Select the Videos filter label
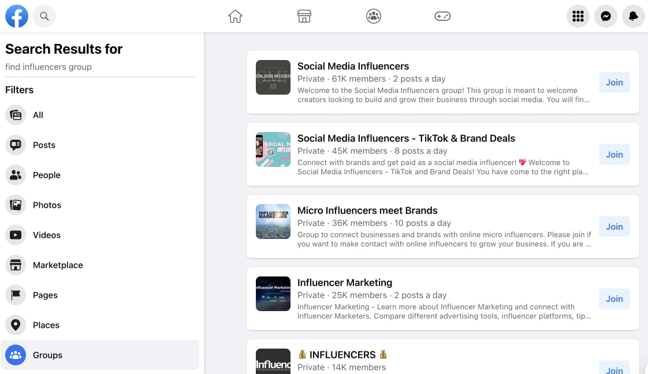The height and width of the screenshot is (374, 648). (x=47, y=235)
